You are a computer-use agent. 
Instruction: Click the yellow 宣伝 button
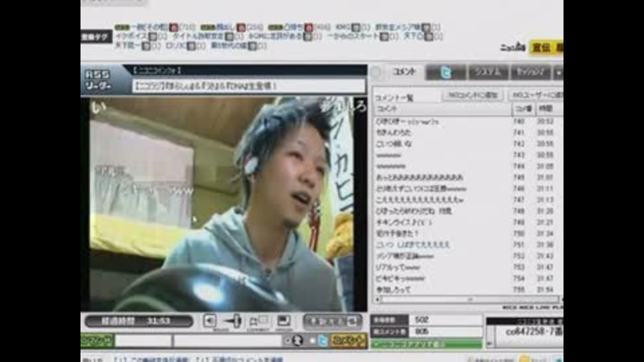click(541, 48)
